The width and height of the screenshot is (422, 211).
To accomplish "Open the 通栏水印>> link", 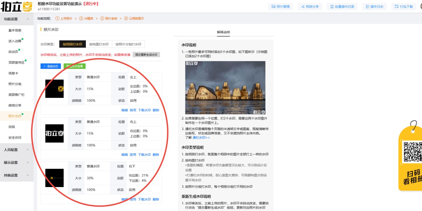I will (x=201, y=138).
